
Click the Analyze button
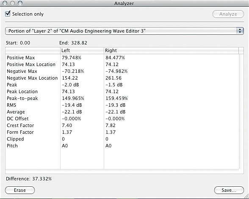[x=228, y=14]
